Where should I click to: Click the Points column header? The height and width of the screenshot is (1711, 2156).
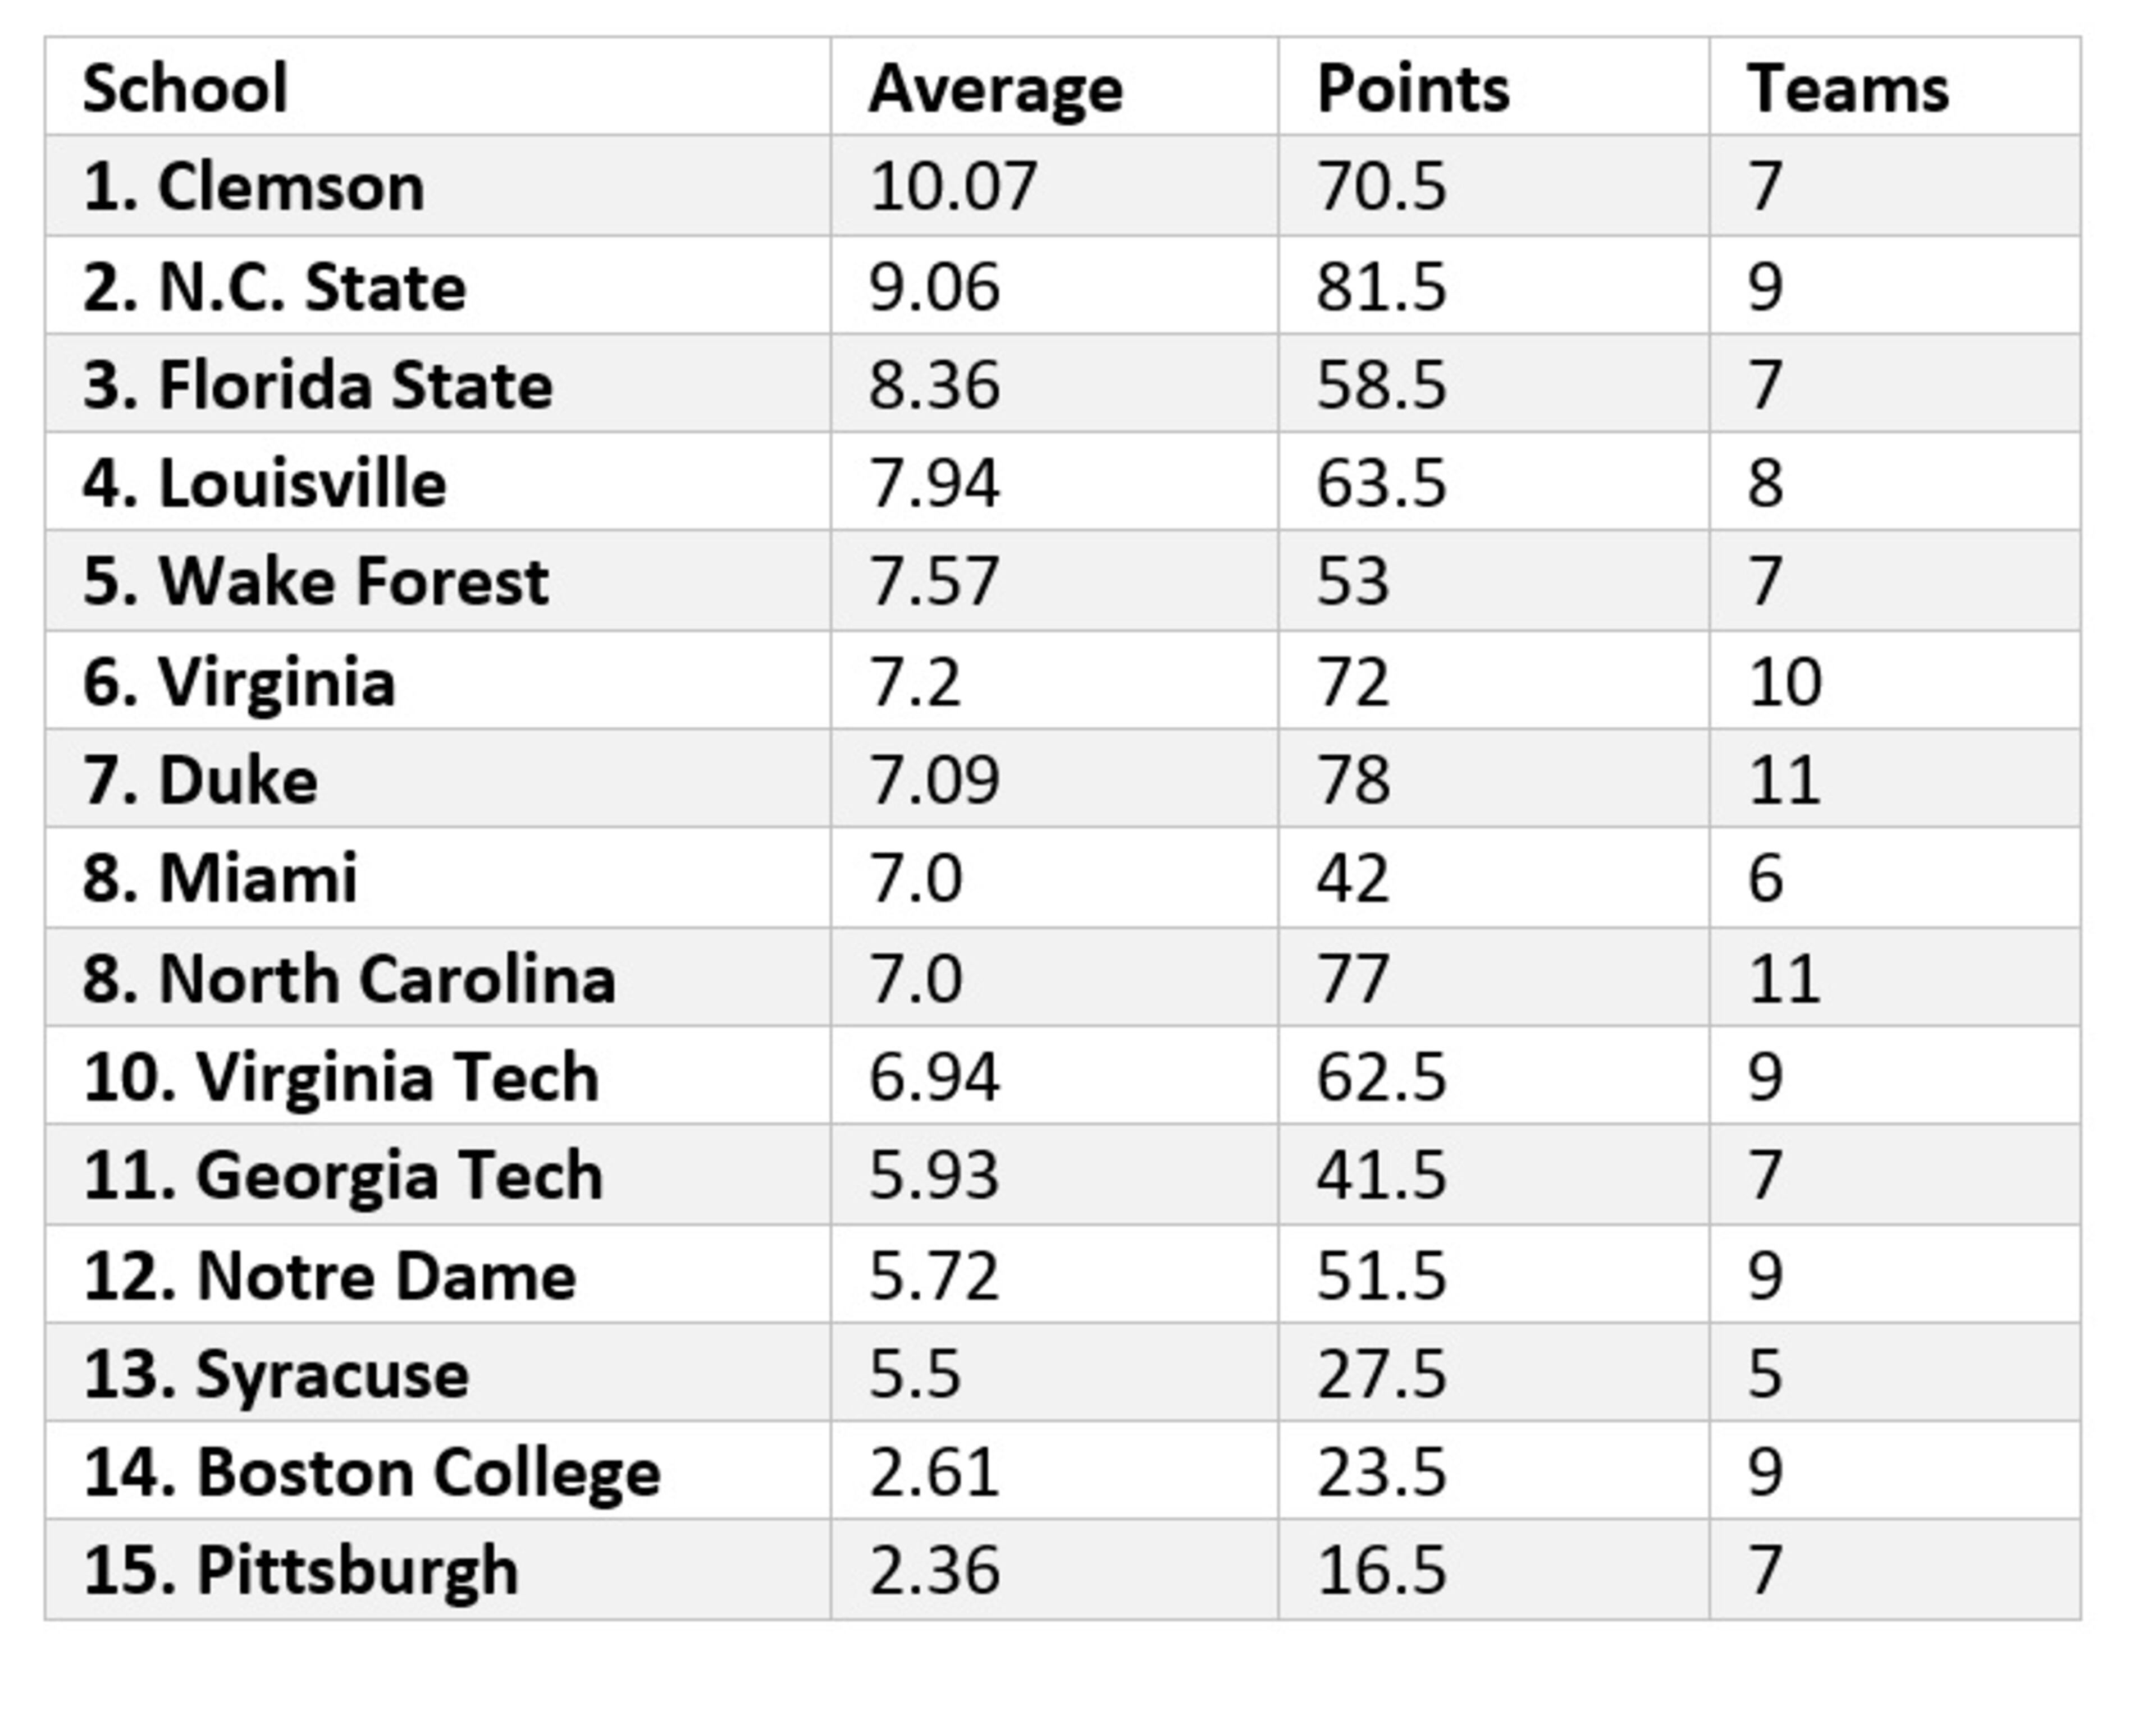click(1413, 88)
